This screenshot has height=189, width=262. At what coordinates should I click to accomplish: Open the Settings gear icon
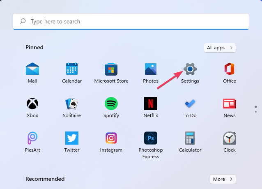tap(190, 69)
